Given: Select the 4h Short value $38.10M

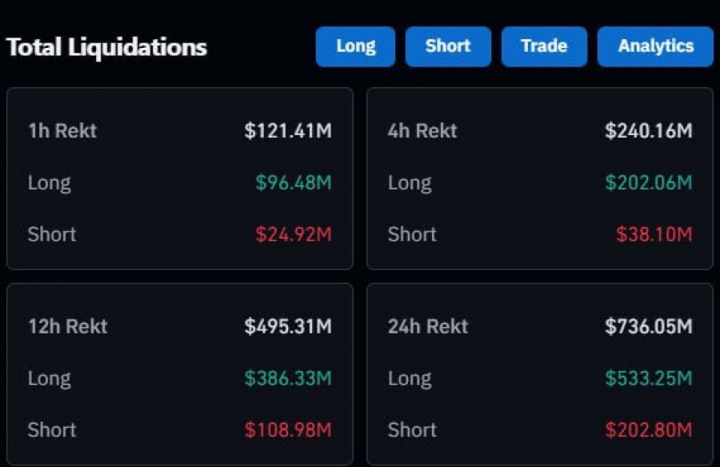Looking at the screenshot, I should [654, 235].
